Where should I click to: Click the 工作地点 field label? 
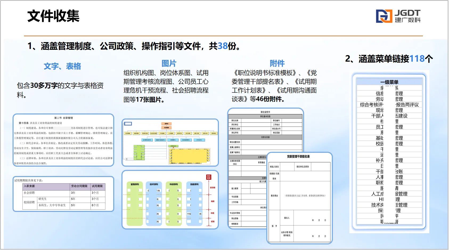[276, 125]
